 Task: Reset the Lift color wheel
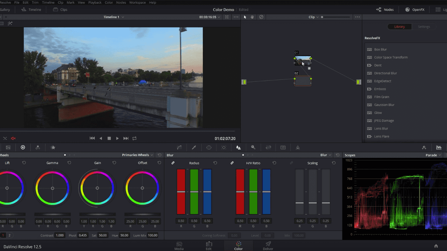[x=24, y=163]
